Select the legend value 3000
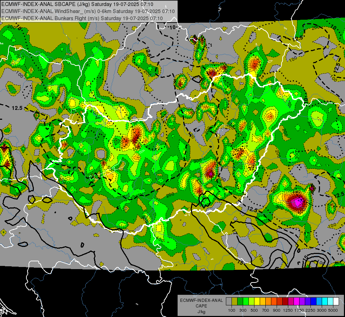 [x=322, y=310]
